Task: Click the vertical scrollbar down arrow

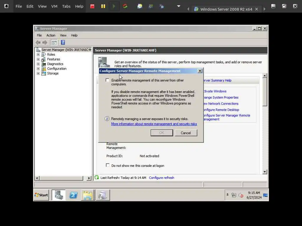Action: point(265,172)
